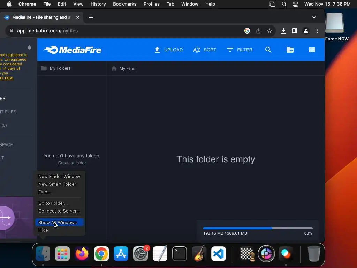357x268 pixels.
Task: Click the Google icon in address bar
Action: coord(247,31)
